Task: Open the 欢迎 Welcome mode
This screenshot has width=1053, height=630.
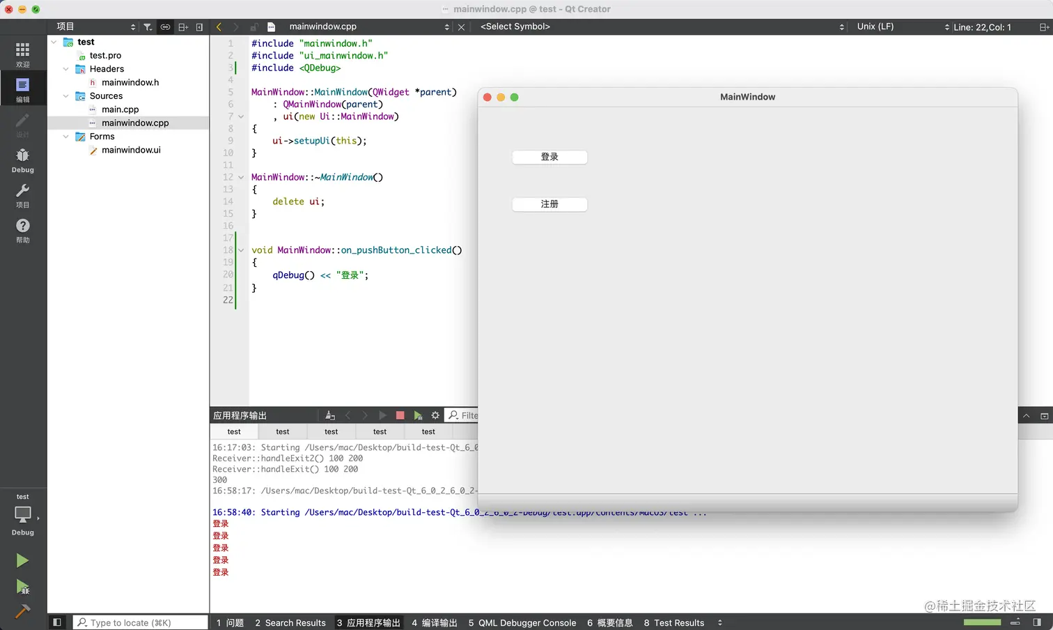Action: pos(23,54)
